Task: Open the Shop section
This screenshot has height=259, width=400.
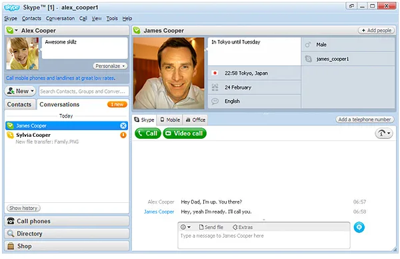Action: (67, 246)
